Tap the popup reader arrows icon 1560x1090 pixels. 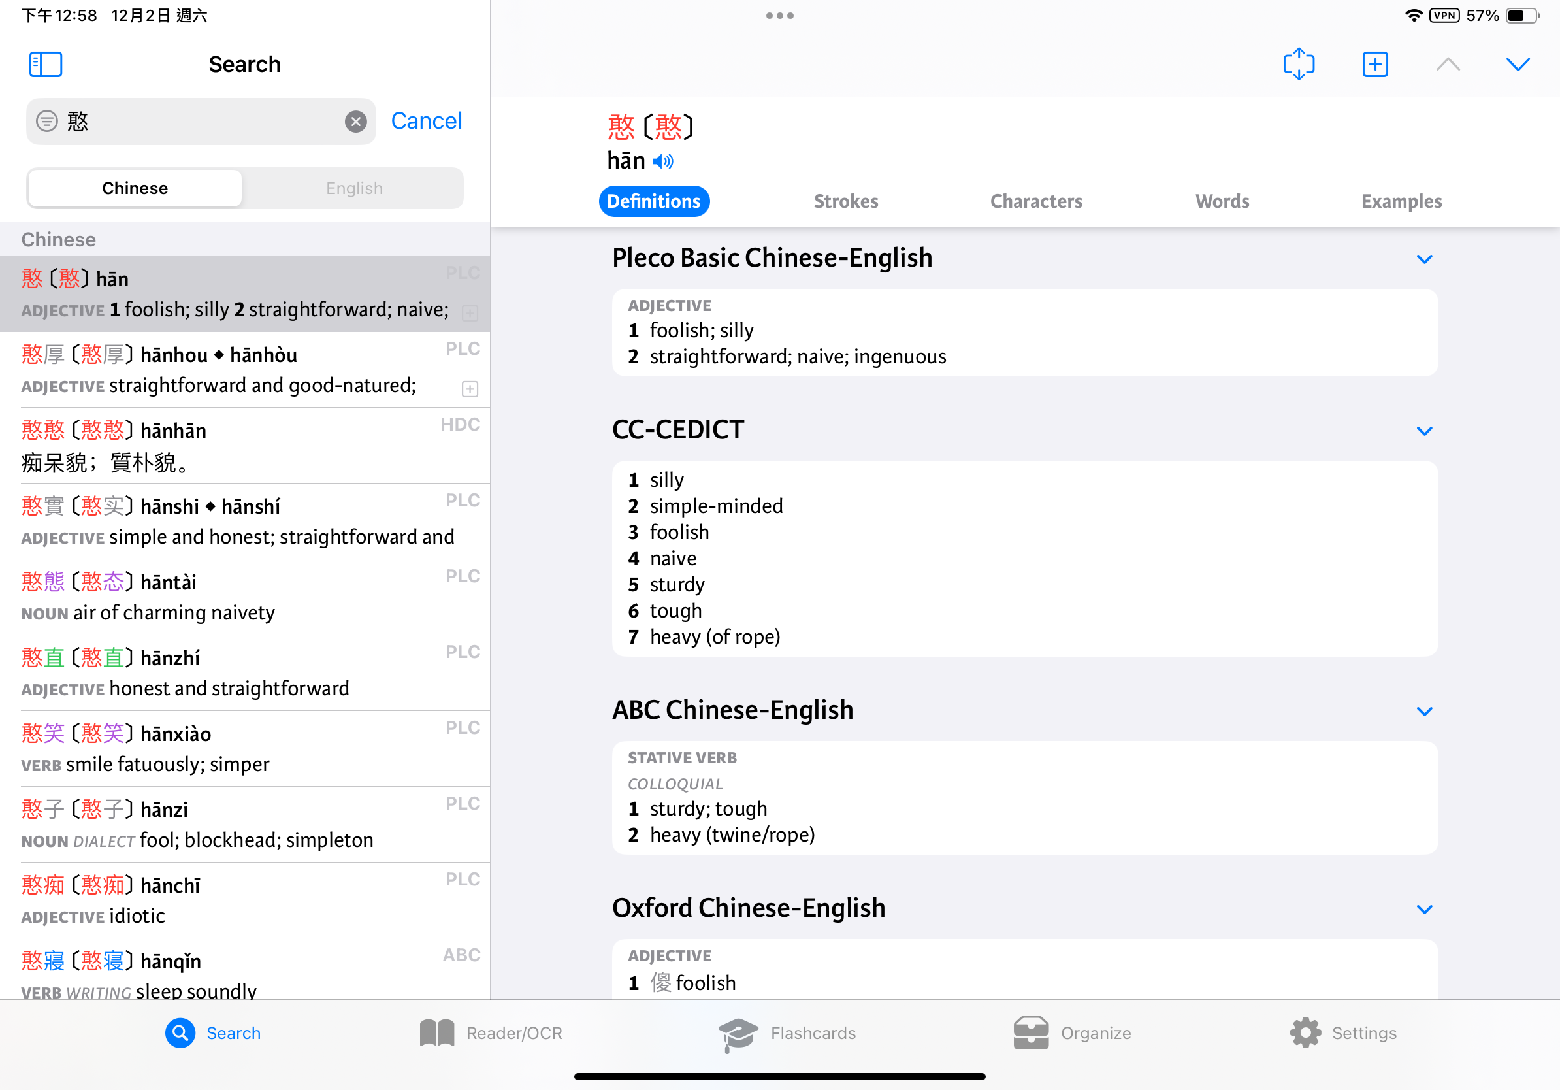1299,65
